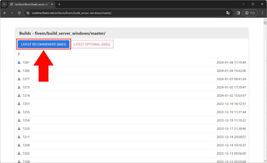Viewport: 267px width, 163px height.
Task: Open a new tab with plus button
Action: 59,4
